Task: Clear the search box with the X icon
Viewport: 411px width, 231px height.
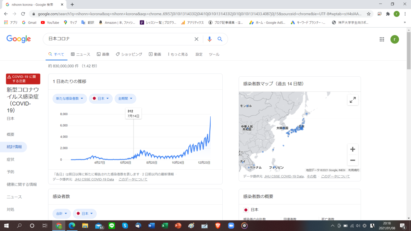Action: click(x=196, y=39)
